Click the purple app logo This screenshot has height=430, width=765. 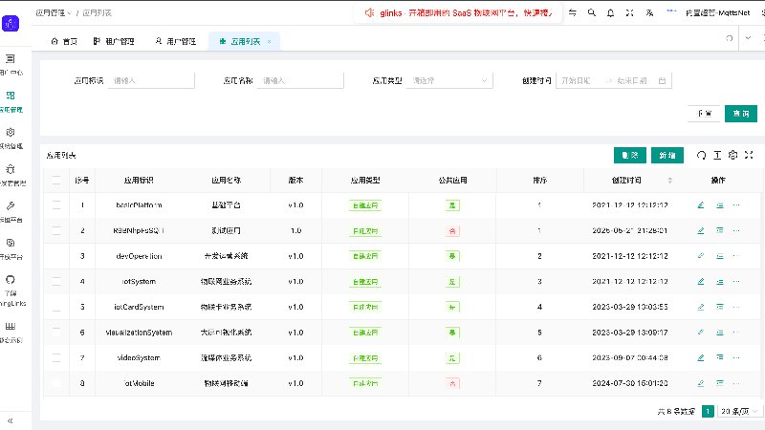(11, 23)
